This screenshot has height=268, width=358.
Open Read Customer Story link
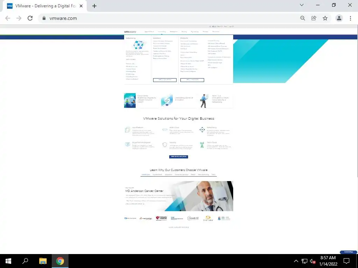click(x=135, y=204)
